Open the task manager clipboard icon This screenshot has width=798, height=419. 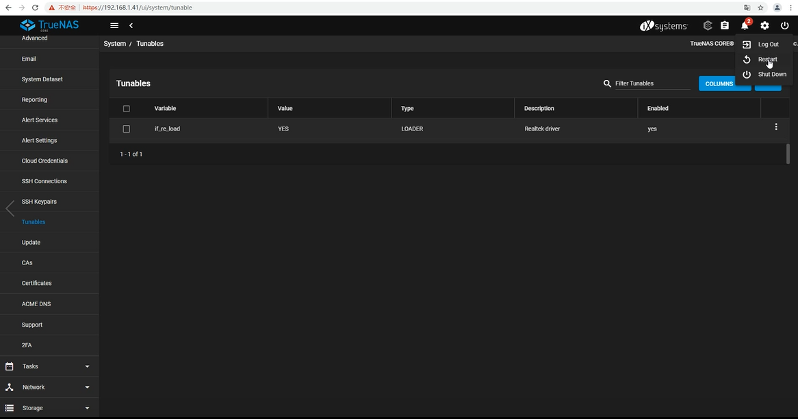725,25
